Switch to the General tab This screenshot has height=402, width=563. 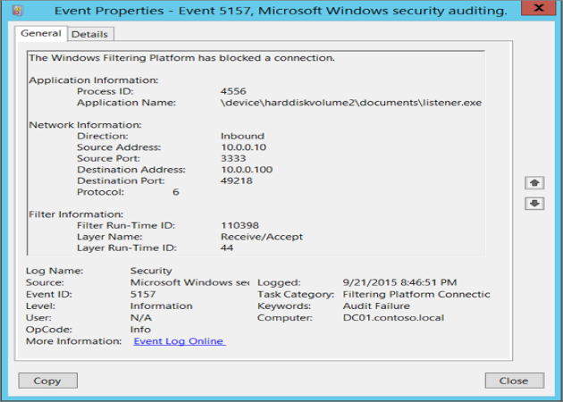click(42, 34)
